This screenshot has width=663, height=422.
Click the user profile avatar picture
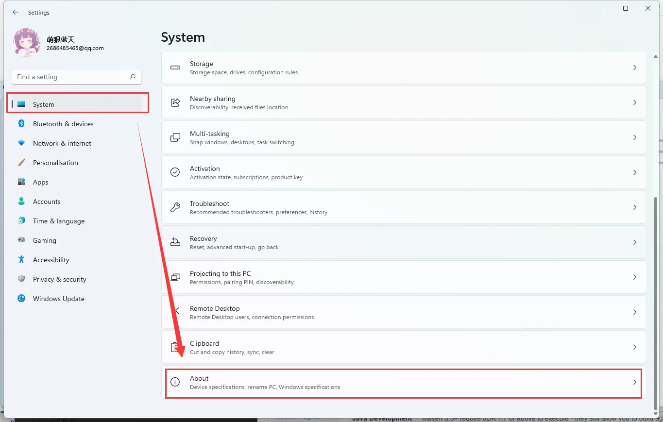pos(26,43)
